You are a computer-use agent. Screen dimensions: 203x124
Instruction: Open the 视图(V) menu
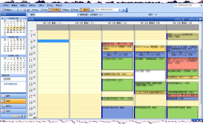pos(23,5)
